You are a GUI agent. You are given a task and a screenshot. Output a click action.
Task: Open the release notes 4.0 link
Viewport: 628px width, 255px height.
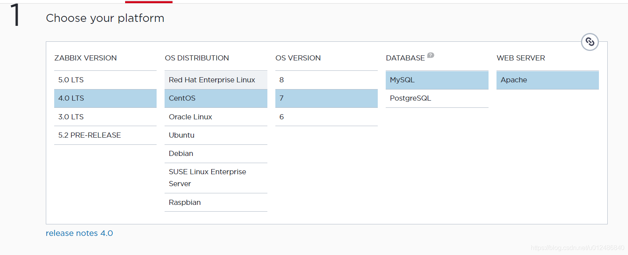tap(79, 233)
